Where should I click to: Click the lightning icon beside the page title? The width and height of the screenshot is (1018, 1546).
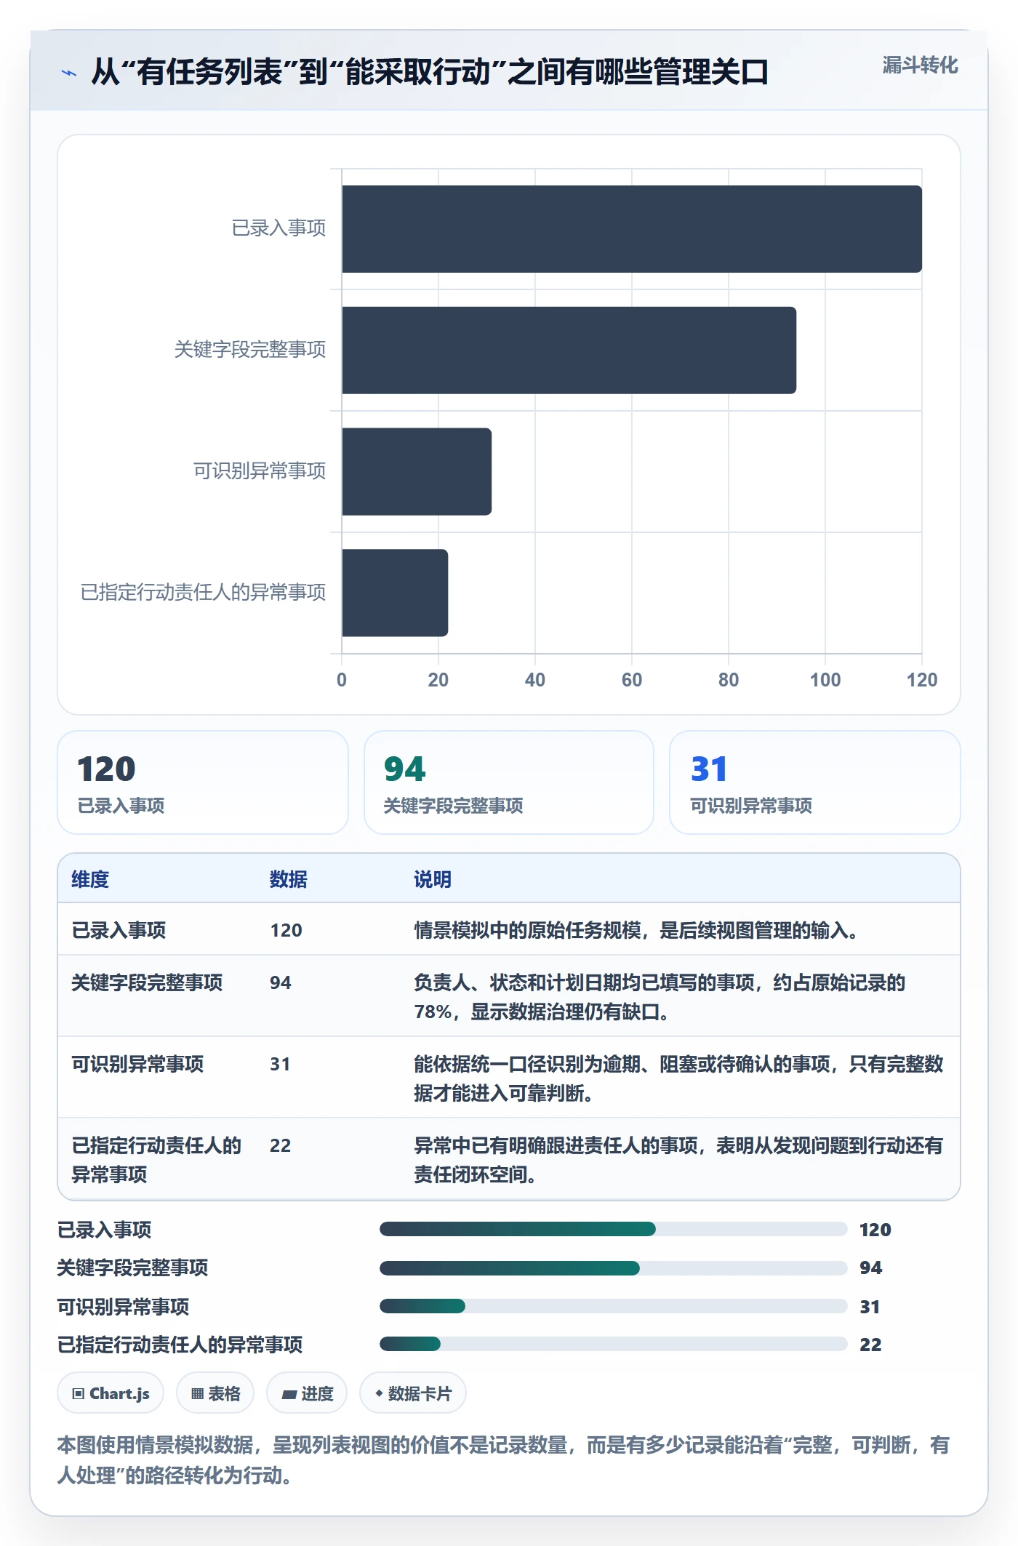(69, 73)
